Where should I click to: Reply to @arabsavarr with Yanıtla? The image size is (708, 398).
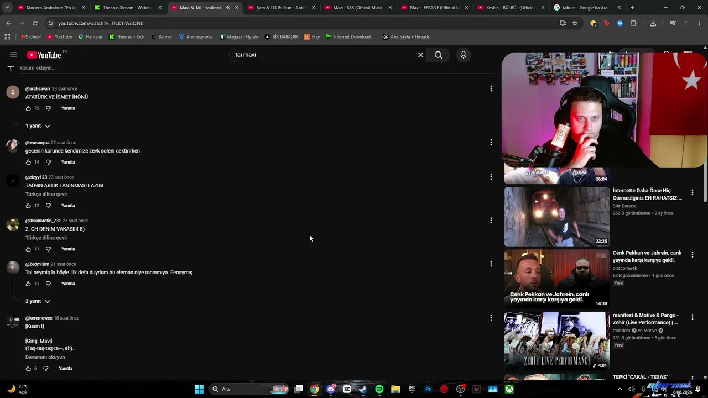[x=68, y=108]
